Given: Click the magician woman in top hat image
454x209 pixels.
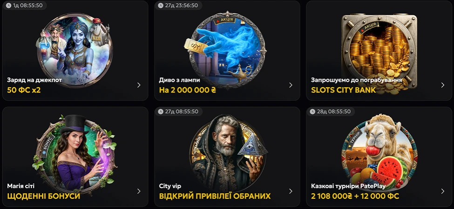Looking at the screenshot, I should (75, 155).
